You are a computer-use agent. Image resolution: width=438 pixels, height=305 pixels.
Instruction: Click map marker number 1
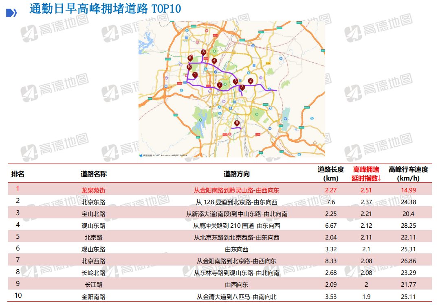tap(195, 75)
